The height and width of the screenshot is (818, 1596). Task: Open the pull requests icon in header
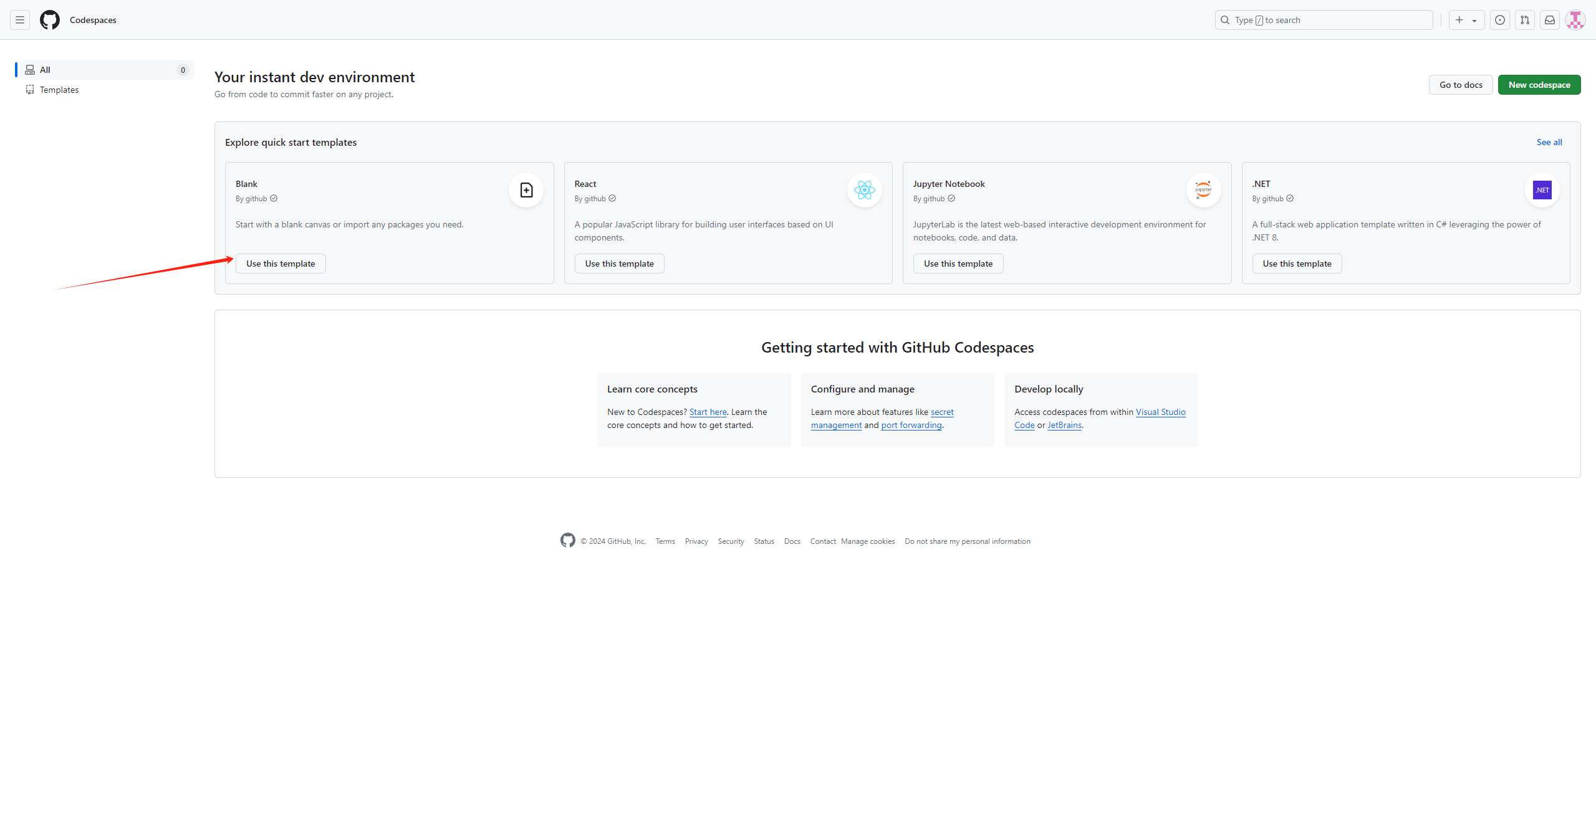tap(1525, 20)
